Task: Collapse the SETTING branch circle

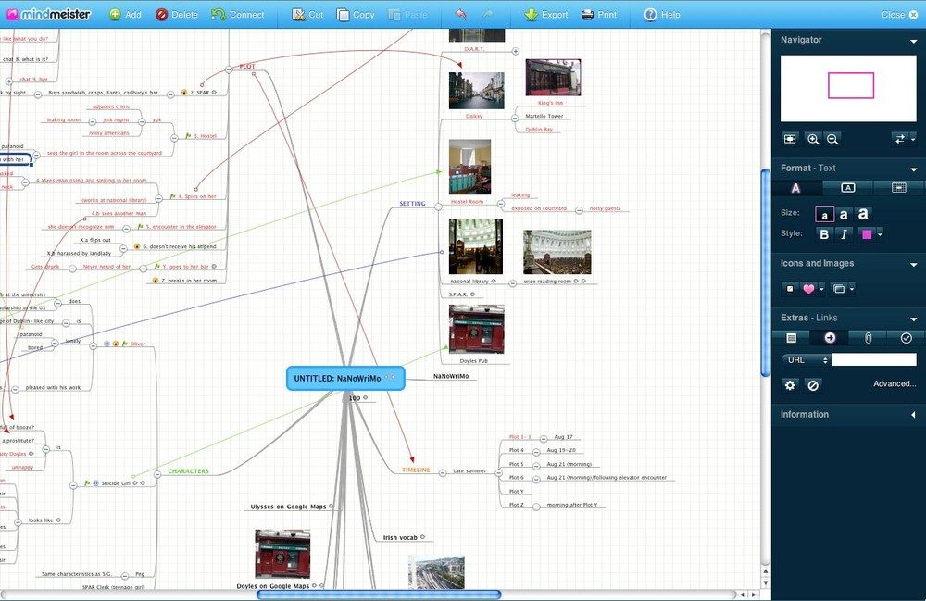Action: click(x=438, y=207)
